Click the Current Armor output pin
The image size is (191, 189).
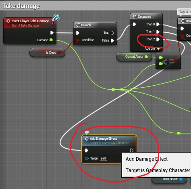[x=146, y=57]
